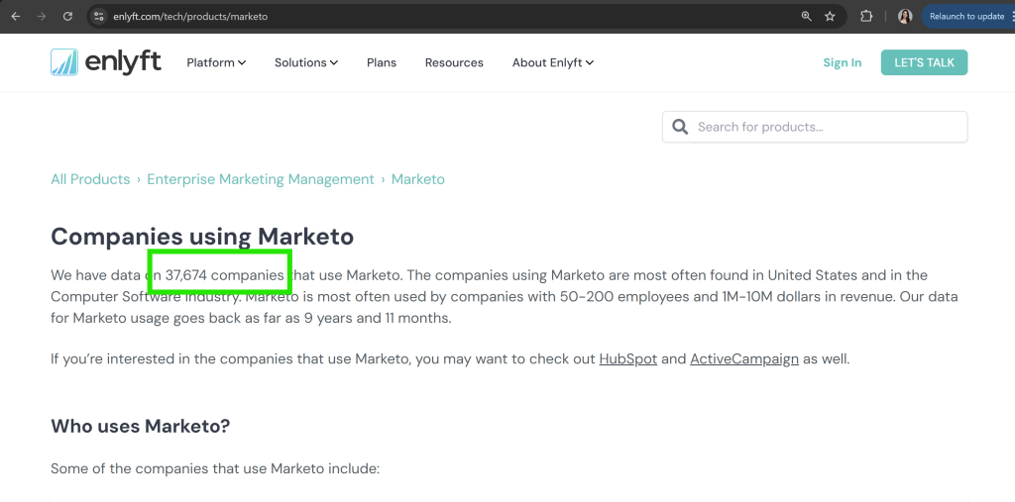View site information icon in address bar

pos(98,17)
